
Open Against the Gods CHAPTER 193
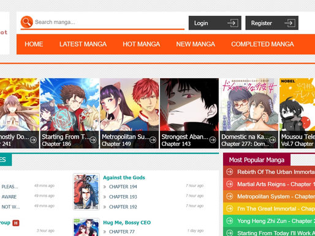click(x=123, y=197)
